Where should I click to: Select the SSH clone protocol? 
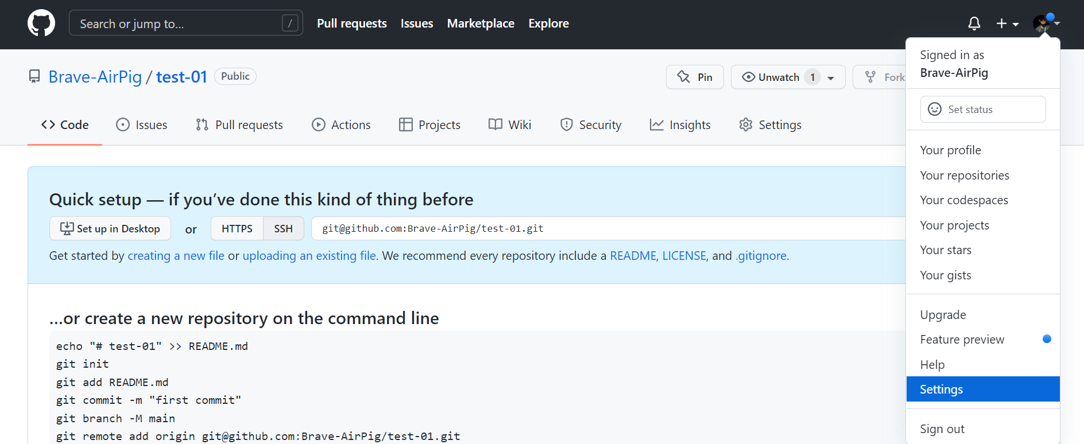tap(283, 228)
